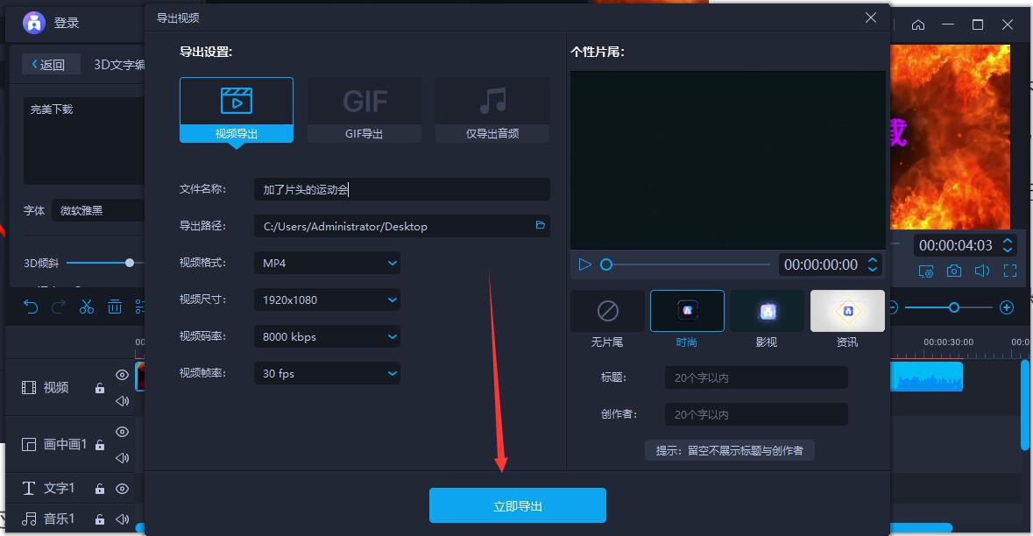
Task: Click the 视频 track film icon
Action: 29,387
